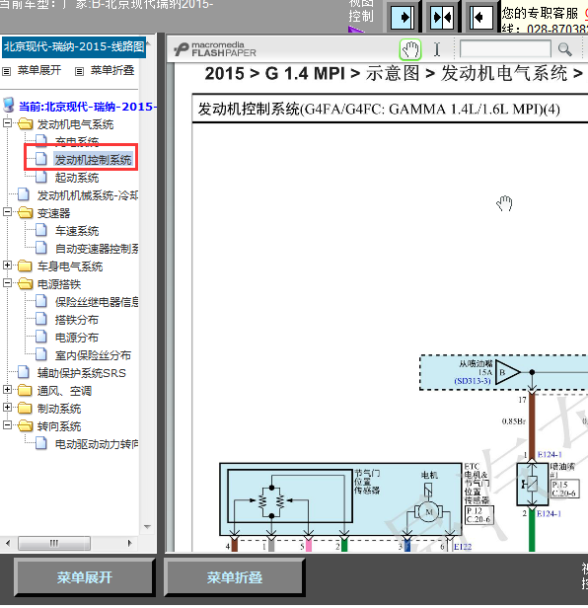
Task: Click the (SD313-3) diagram reference link
Action: point(473,381)
